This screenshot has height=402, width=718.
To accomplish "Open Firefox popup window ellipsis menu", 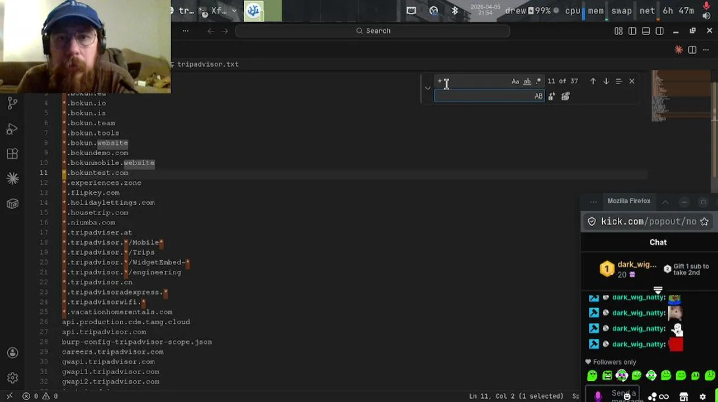I will (x=593, y=202).
